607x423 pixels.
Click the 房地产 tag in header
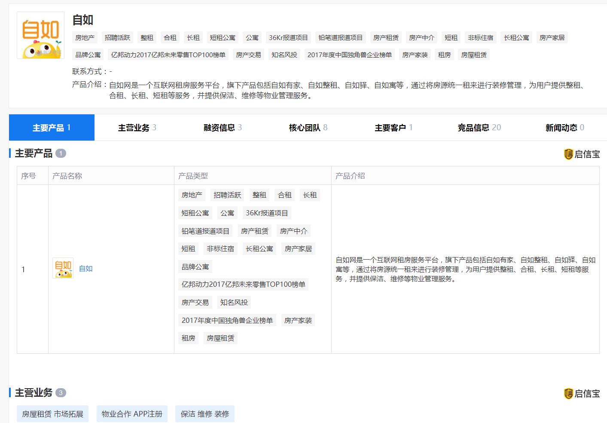coord(85,38)
